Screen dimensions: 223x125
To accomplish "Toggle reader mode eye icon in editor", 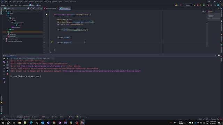I will (203, 11).
